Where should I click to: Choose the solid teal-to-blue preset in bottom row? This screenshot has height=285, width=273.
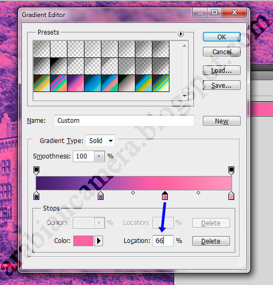click(x=92, y=83)
